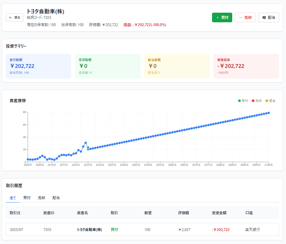Click the 取引 column header
Screen dimensions: 286x244
click(x=114, y=213)
